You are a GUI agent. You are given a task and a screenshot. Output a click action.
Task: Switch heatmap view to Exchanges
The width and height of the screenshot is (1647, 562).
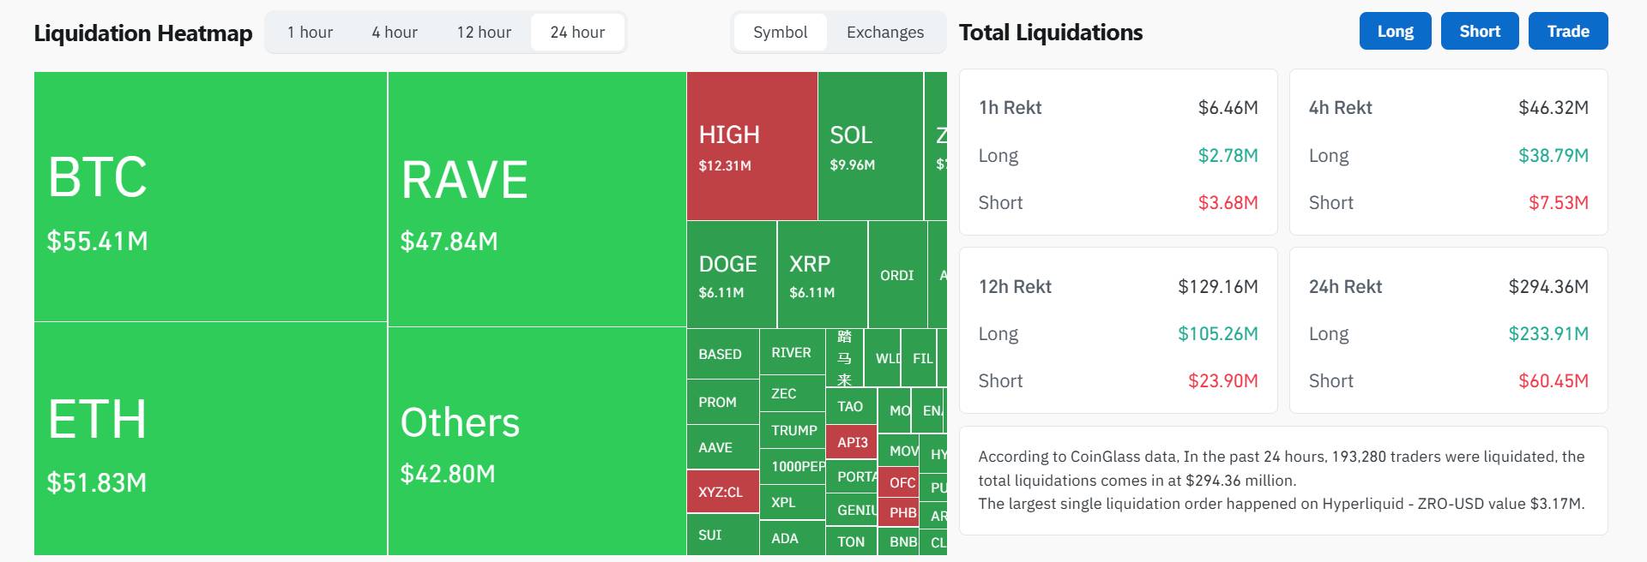tap(884, 33)
